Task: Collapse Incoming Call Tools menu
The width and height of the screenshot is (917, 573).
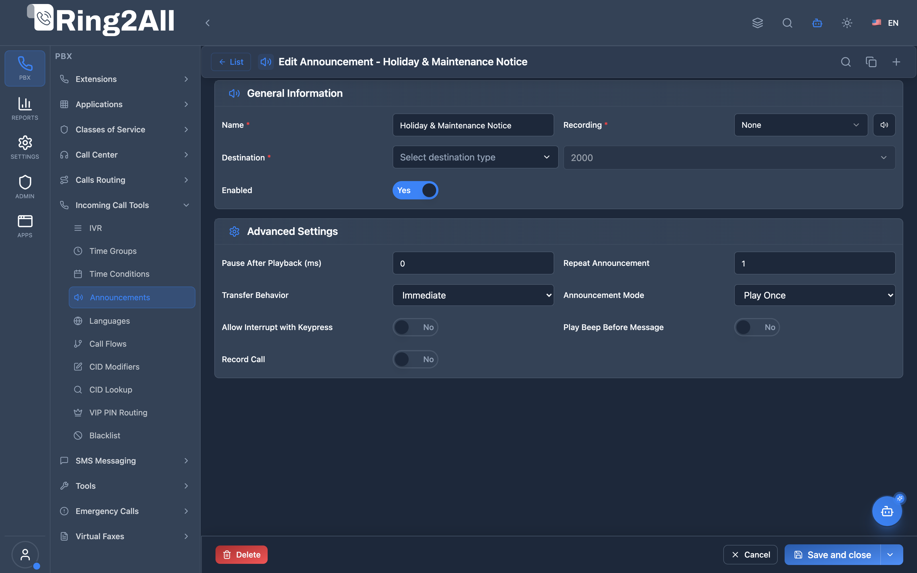Action: pyautogui.click(x=125, y=205)
